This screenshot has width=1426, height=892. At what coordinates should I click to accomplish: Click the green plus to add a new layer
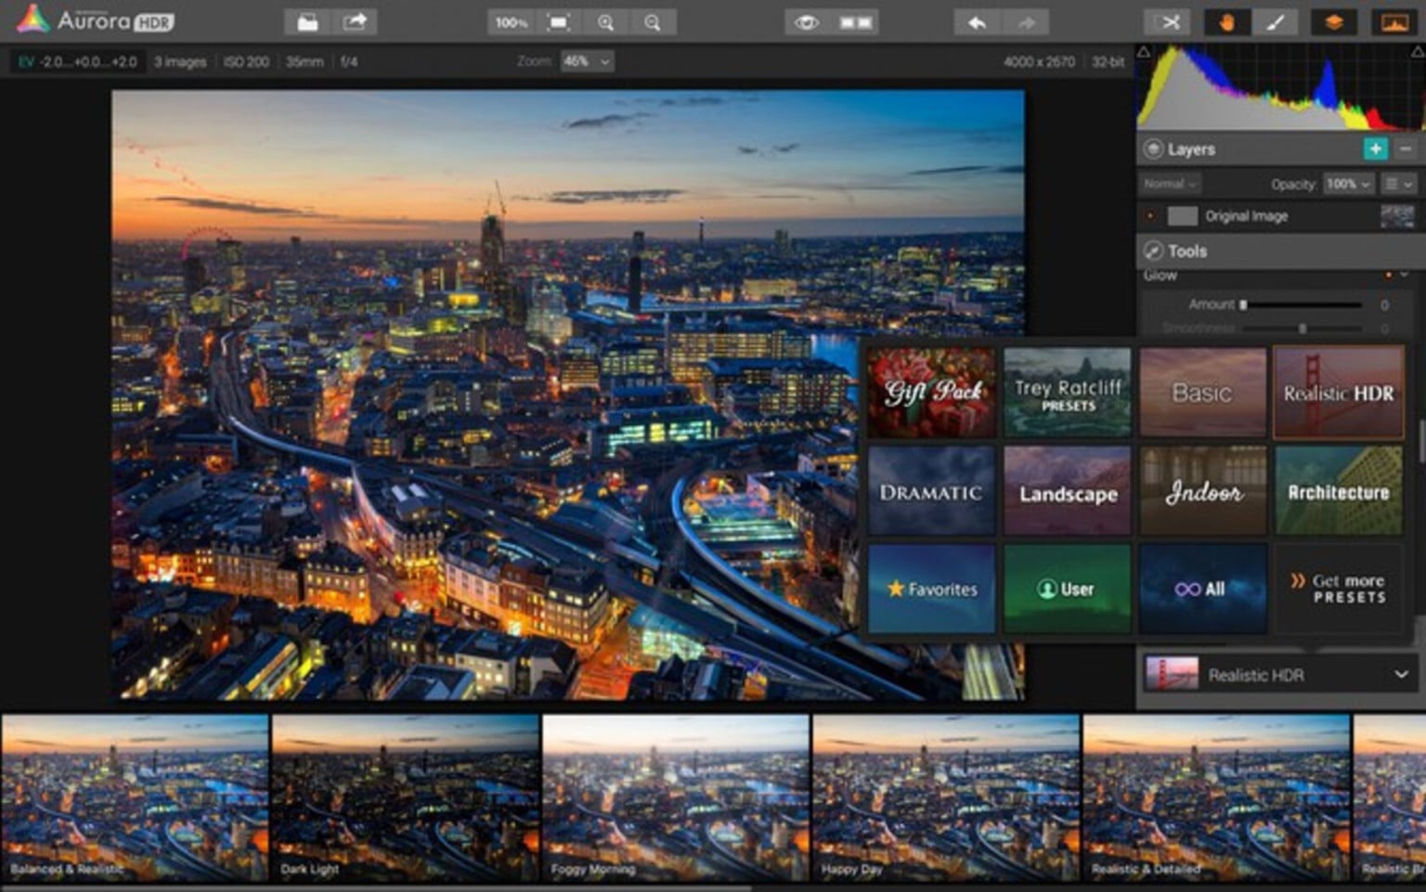click(x=1375, y=149)
